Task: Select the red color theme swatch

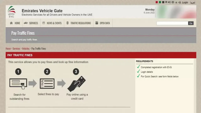Action: (157, 2)
